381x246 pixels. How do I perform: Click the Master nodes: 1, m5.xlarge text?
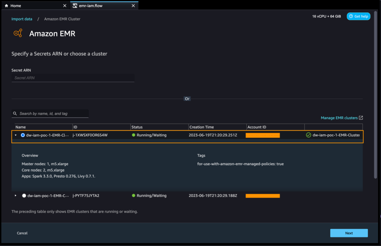(45, 164)
